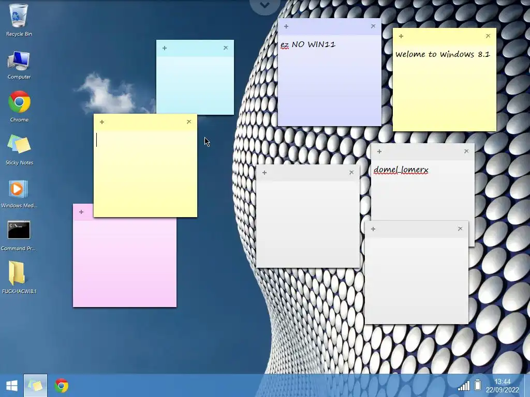Viewport: 530px width, 397px height.
Task: Add a new note from the blue sticky note
Action: (x=165, y=48)
